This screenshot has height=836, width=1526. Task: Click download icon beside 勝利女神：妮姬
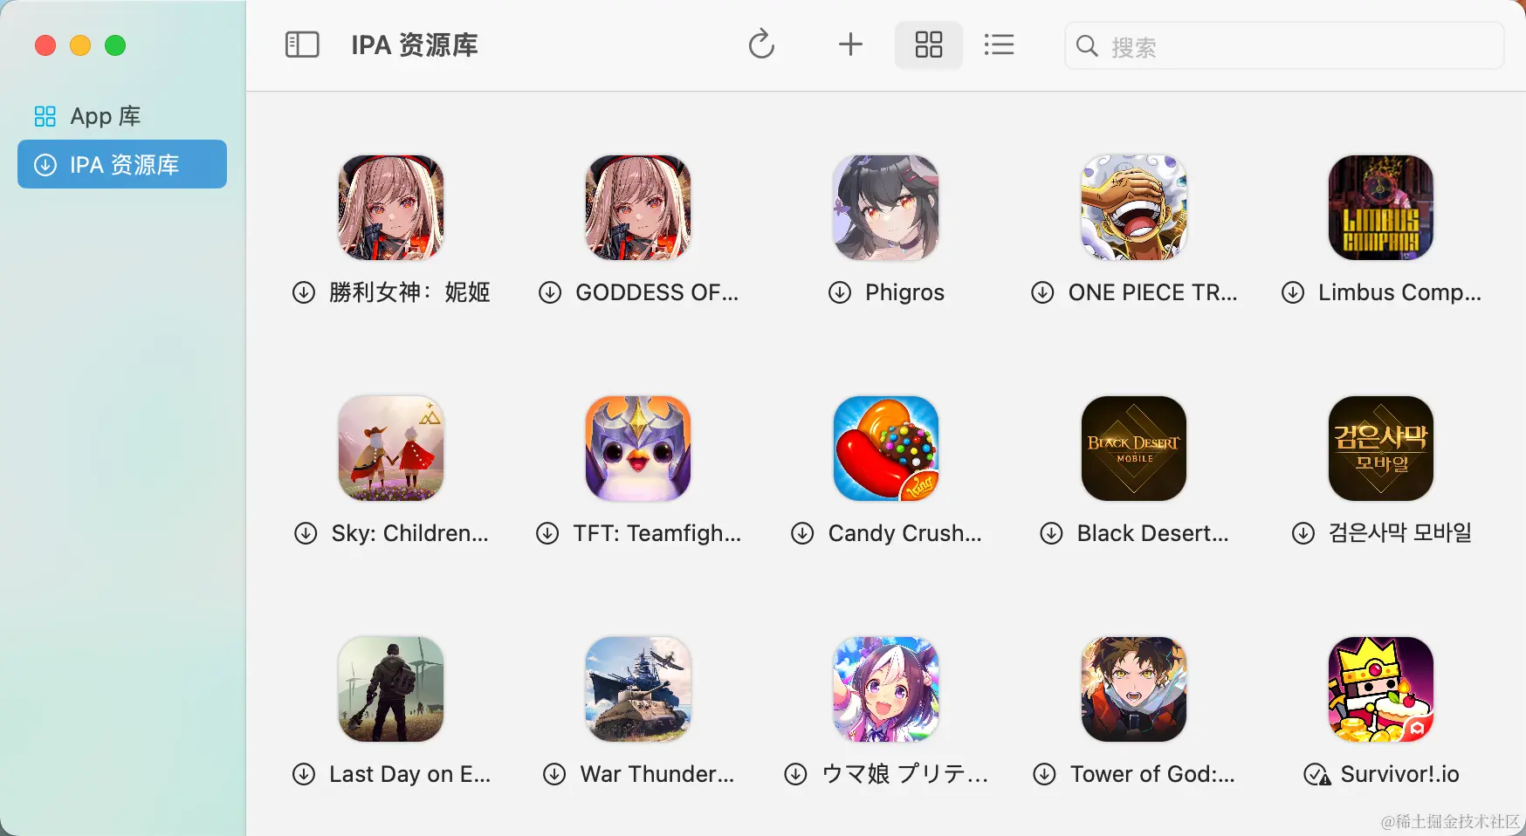303,292
